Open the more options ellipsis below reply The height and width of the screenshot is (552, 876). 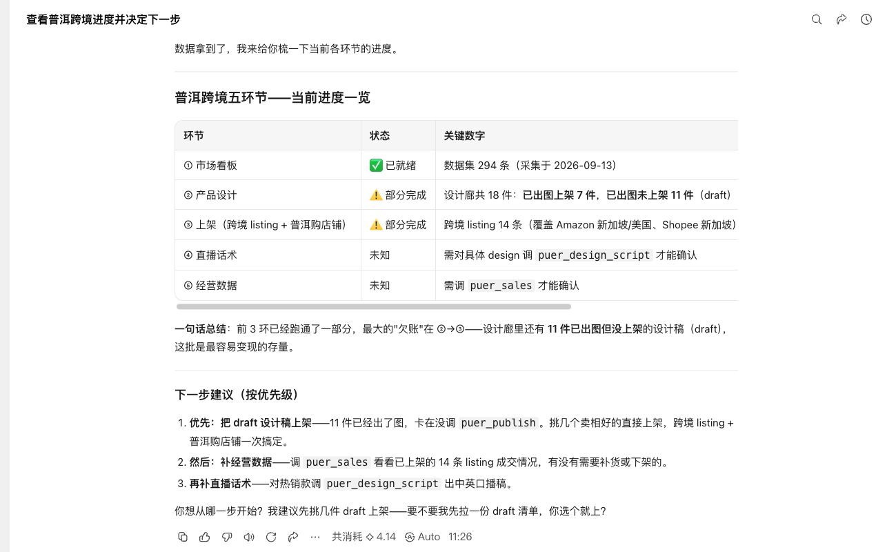point(315,537)
